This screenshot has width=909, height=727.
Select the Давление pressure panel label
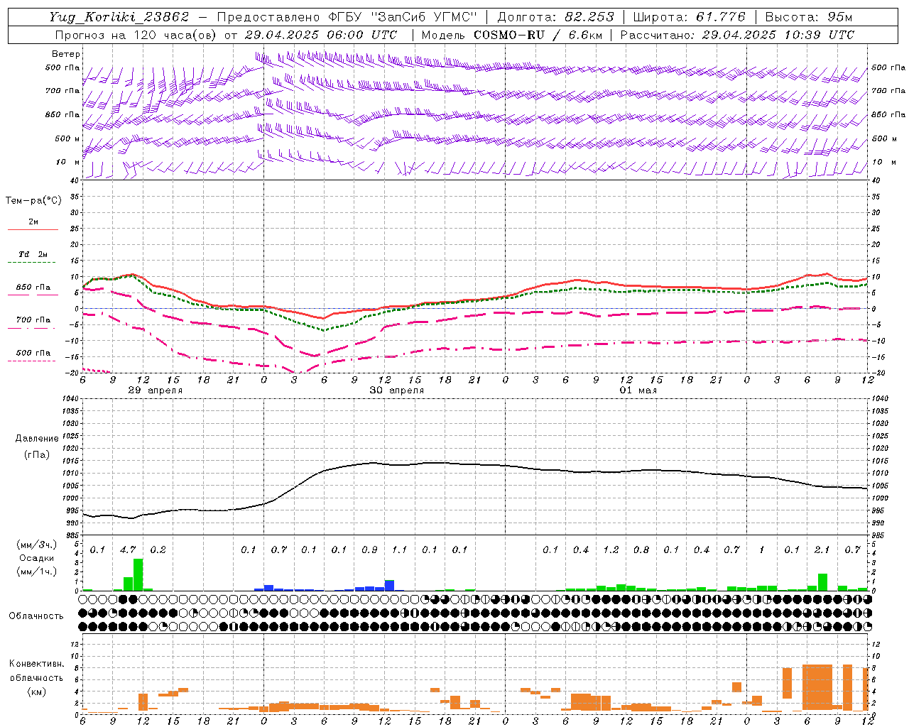pyautogui.click(x=37, y=439)
